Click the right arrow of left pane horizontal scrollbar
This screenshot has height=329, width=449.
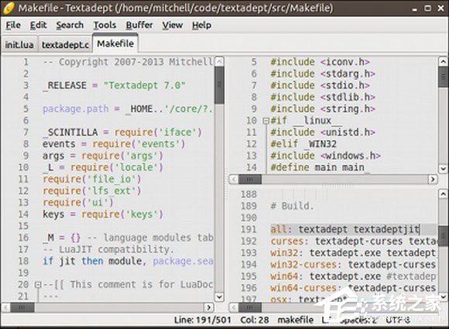coord(209,307)
